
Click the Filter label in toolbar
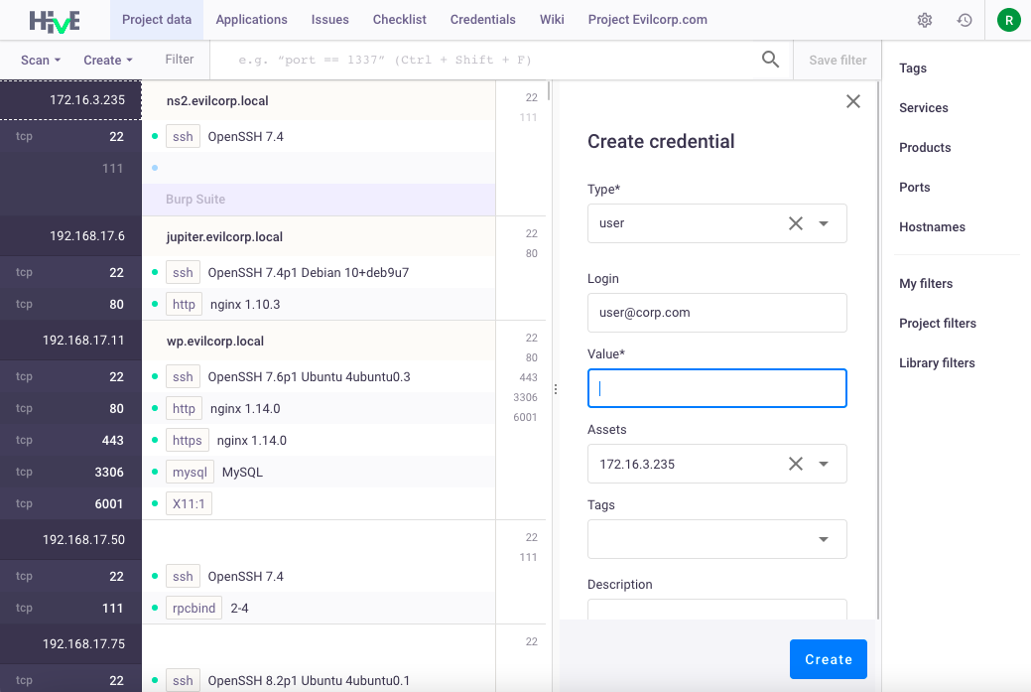pos(179,60)
